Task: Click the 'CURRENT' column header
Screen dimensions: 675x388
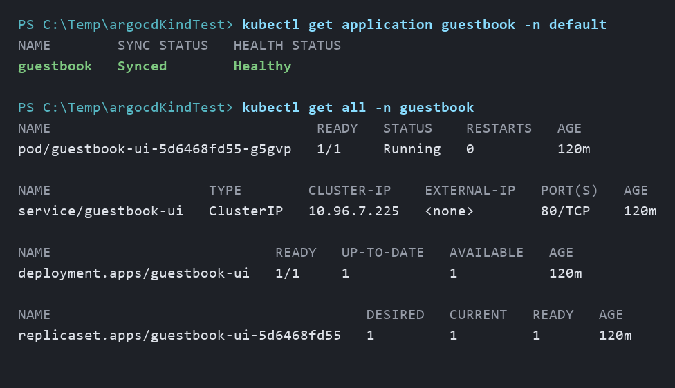Action: coord(479,315)
